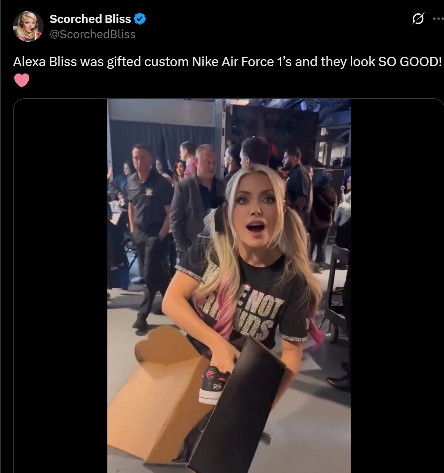The width and height of the screenshot is (444, 473).
Task: Open the @ScorchedBliss handle link
Action: click(x=92, y=34)
